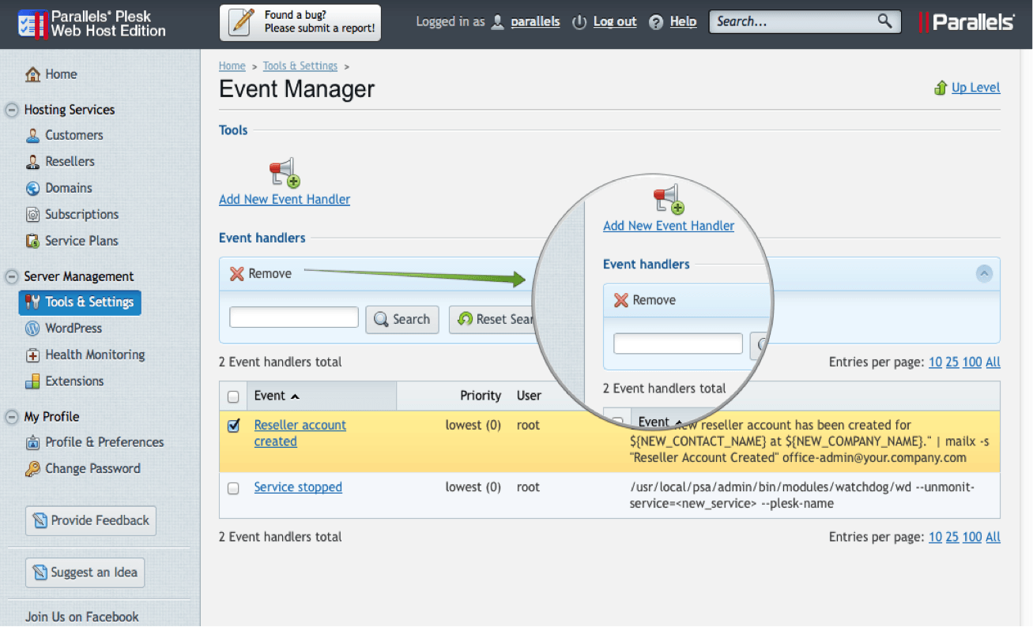The image size is (1033, 627).
Task: Click the User column header
Action: point(530,396)
